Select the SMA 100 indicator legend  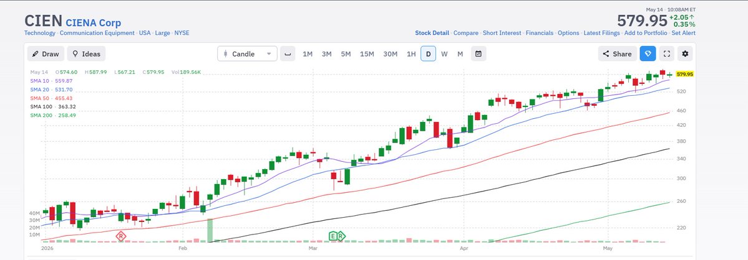pos(53,106)
